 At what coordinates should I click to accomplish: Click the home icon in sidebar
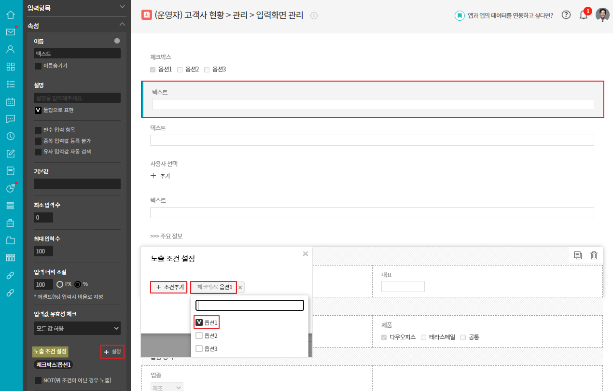10,14
